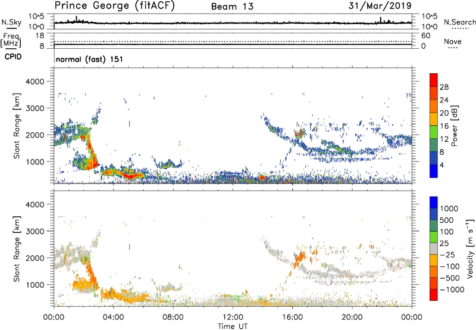
Task: Click the 12:00 time tick label
Action: click(x=233, y=317)
